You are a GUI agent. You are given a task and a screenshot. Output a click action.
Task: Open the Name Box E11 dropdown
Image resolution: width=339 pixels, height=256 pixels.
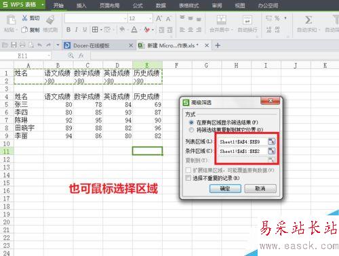click(x=49, y=56)
